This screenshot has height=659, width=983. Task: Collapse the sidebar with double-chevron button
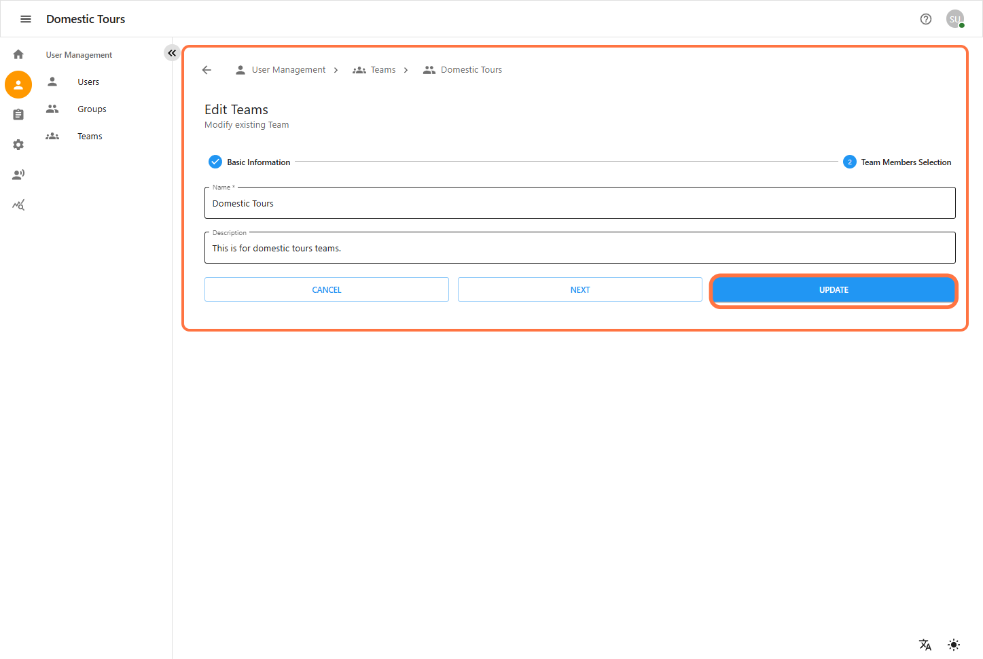click(172, 53)
